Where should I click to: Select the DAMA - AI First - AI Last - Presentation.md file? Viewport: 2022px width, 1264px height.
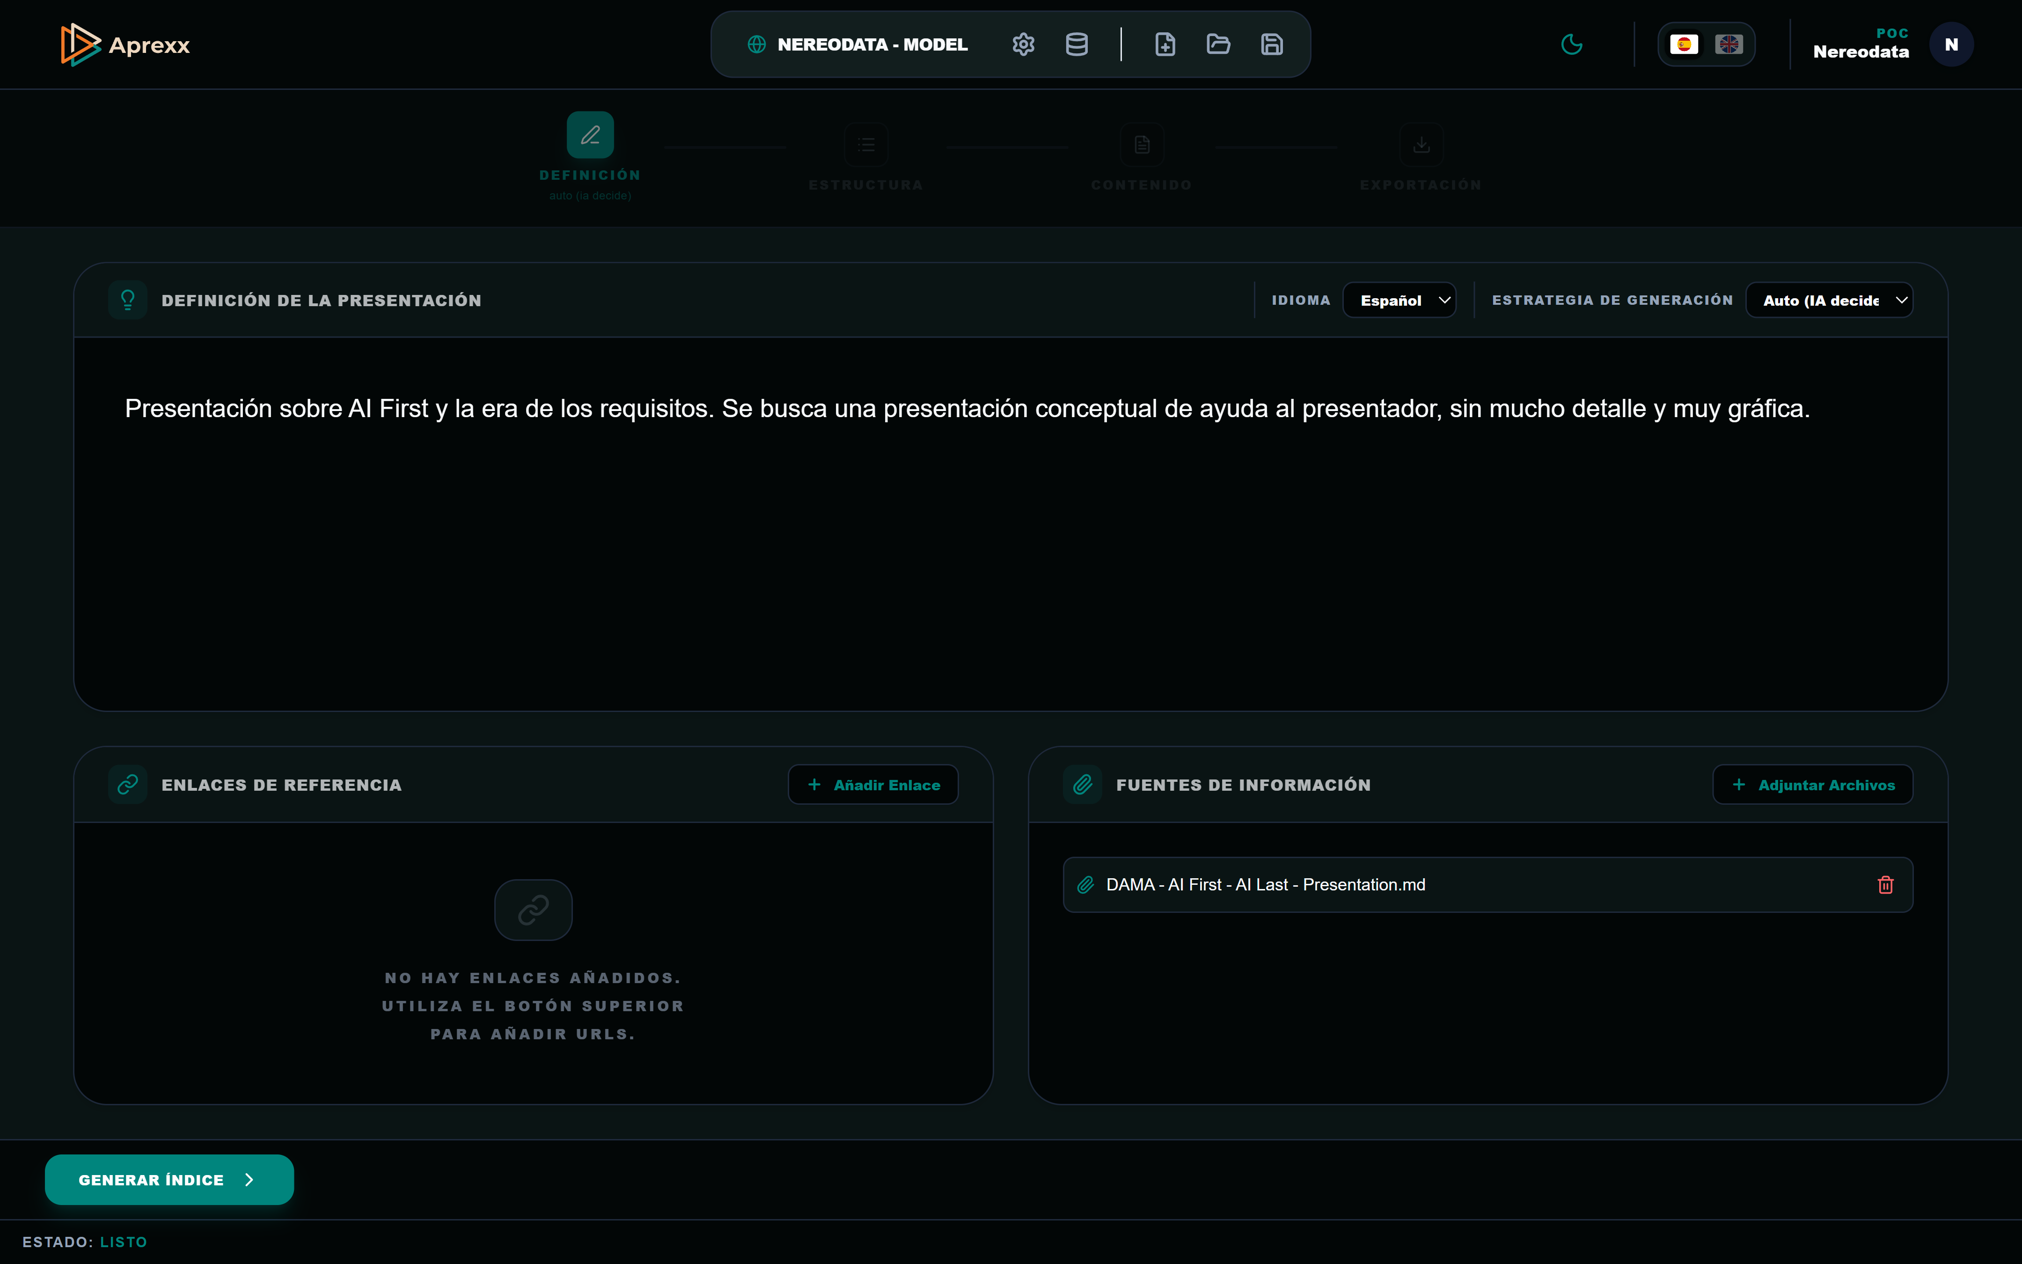pos(1487,884)
